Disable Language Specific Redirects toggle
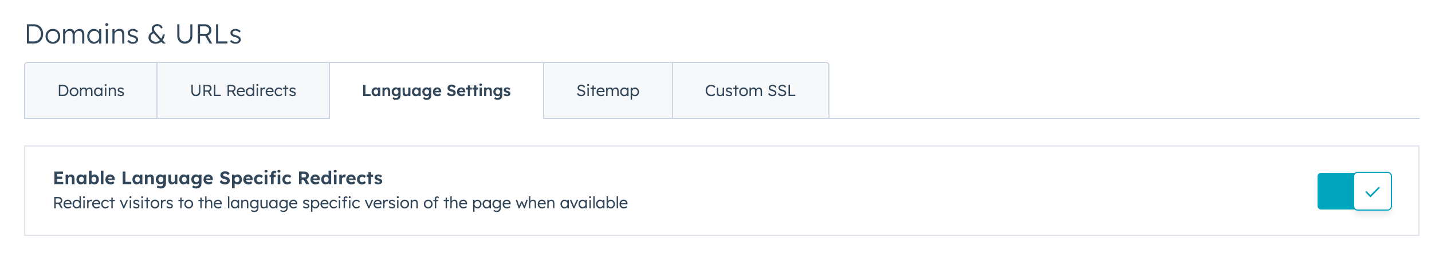Viewport: 1439px width, 253px height. 1354,191
